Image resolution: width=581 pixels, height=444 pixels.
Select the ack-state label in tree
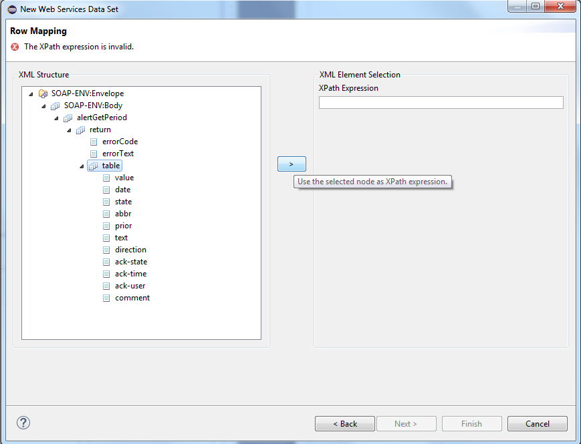click(131, 262)
